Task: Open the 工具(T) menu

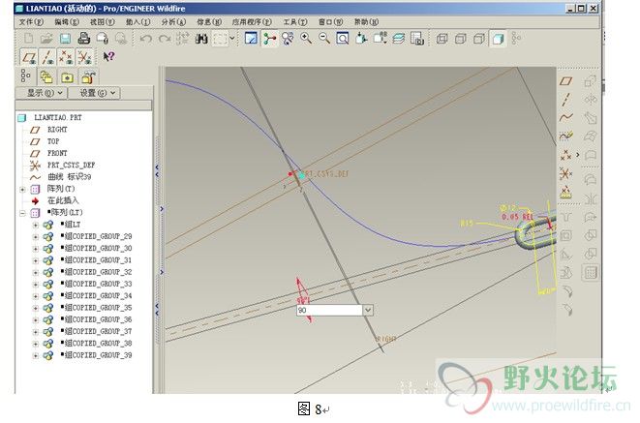Action: click(x=295, y=21)
